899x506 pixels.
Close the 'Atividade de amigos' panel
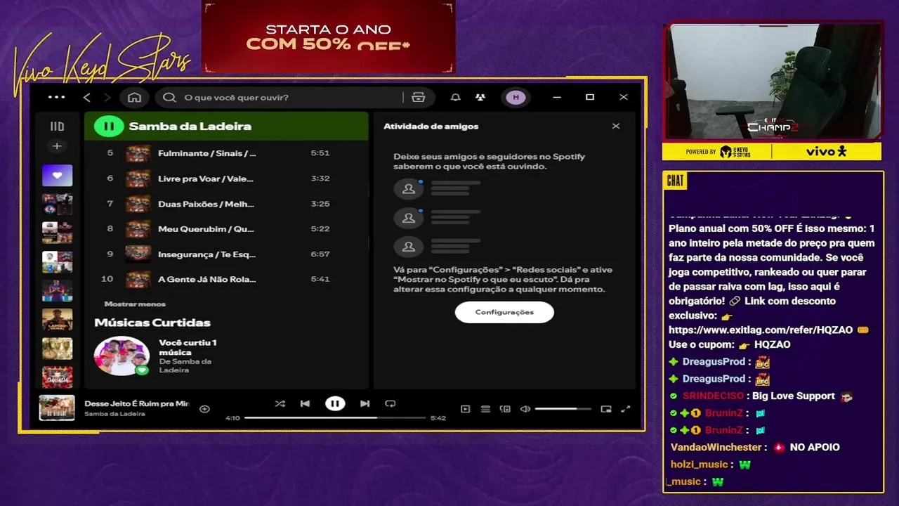pos(616,126)
